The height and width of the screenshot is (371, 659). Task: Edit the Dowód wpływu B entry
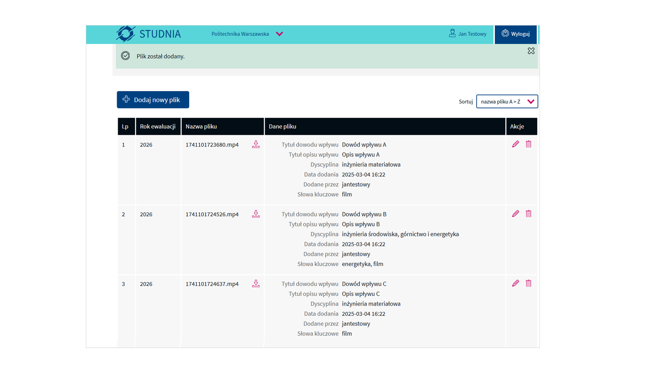(516, 214)
